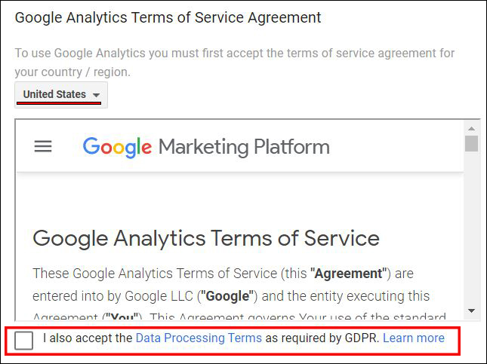Click the 'as required by GDPR' text

tap(322, 338)
